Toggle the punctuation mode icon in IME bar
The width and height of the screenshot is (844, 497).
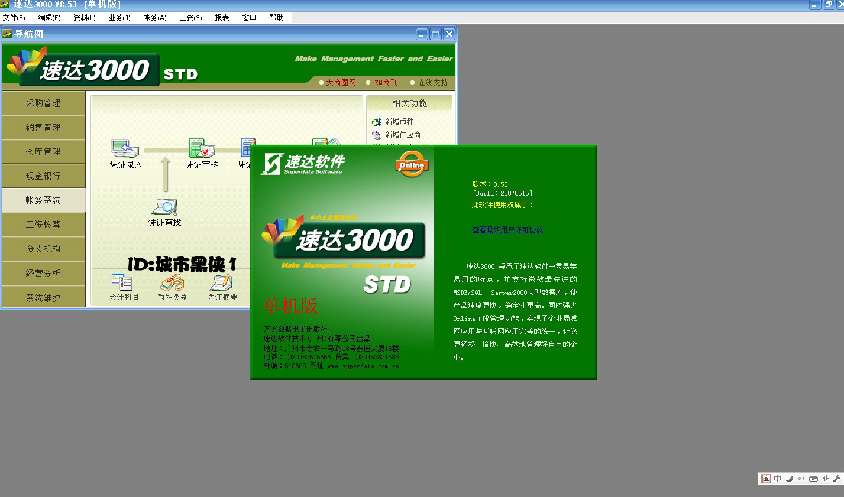coord(801,479)
